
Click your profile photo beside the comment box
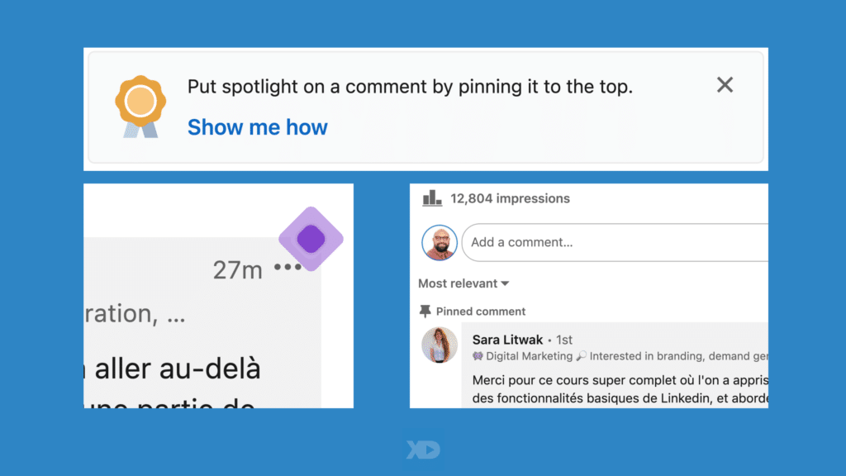(x=440, y=242)
